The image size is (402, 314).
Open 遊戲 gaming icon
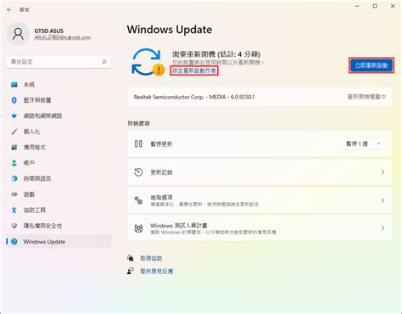(14, 194)
